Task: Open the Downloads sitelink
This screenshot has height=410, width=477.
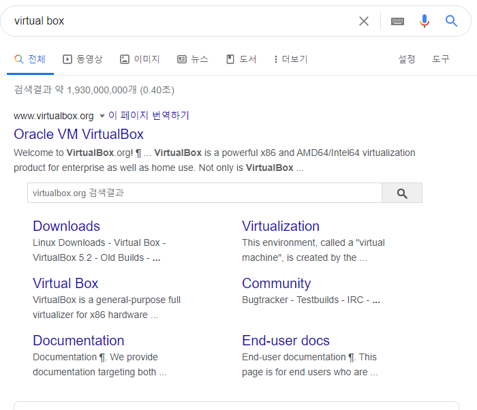Action: click(66, 226)
